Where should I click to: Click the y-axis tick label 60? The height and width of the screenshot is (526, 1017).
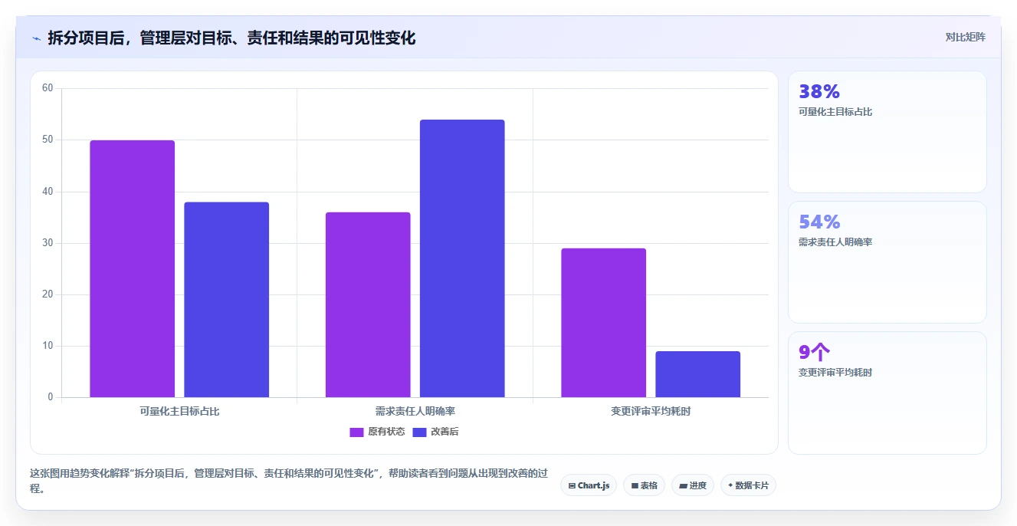click(48, 88)
